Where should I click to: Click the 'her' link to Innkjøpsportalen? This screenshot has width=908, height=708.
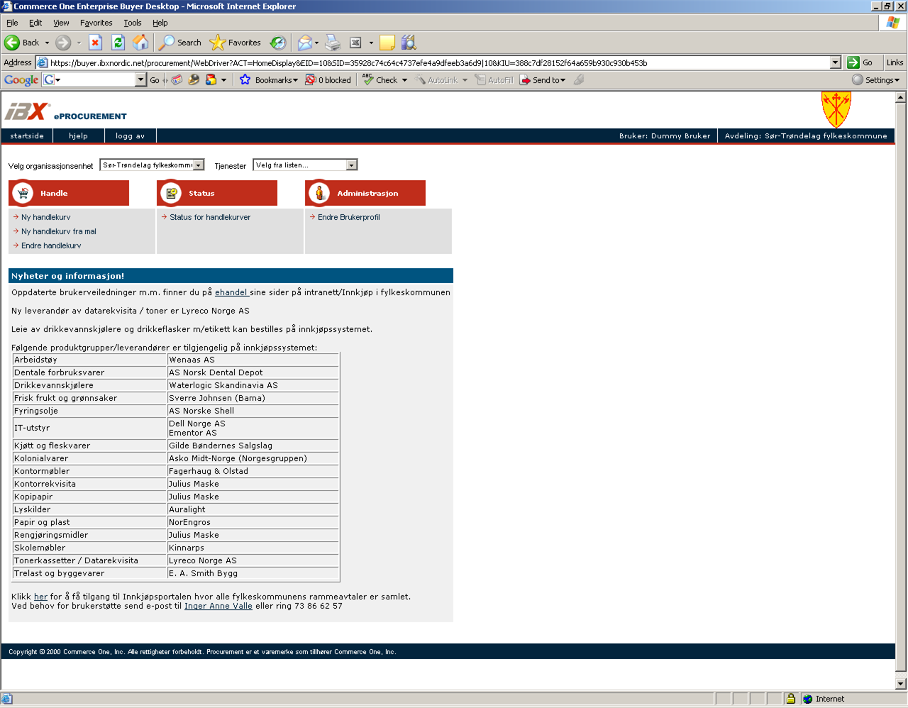click(x=40, y=597)
